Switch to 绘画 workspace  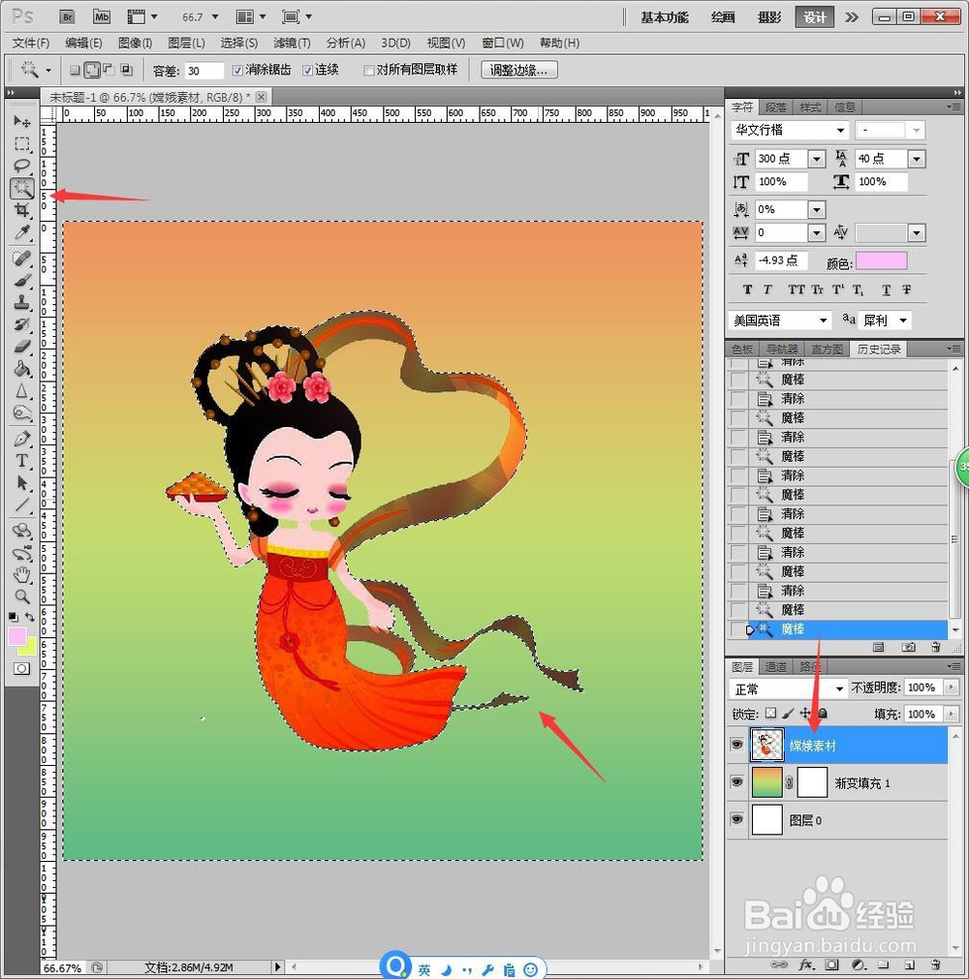[722, 17]
